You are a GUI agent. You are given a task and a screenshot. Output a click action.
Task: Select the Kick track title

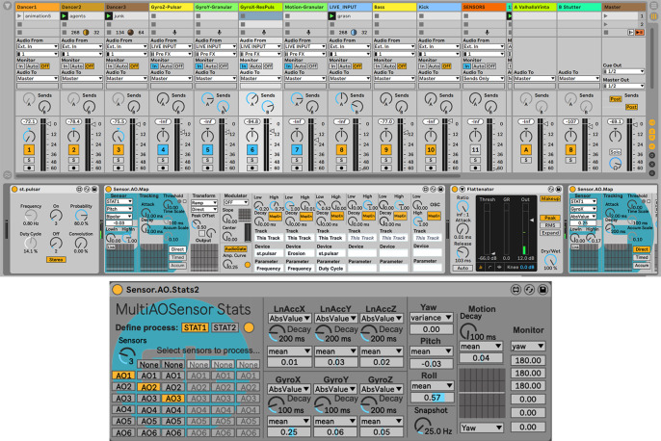click(438, 7)
